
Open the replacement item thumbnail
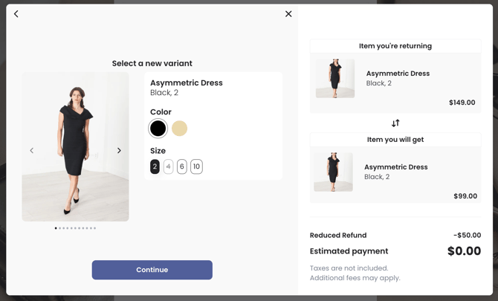pos(333,172)
